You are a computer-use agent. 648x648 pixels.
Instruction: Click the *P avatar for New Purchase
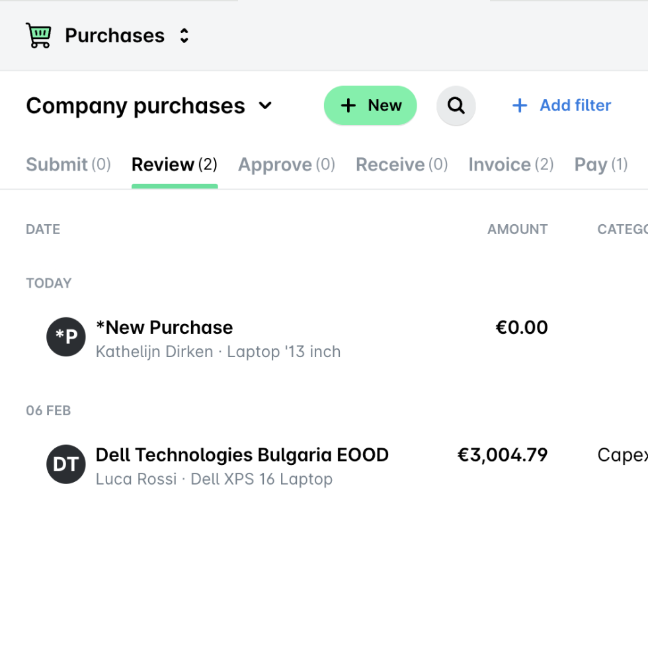pyautogui.click(x=66, y=337)
